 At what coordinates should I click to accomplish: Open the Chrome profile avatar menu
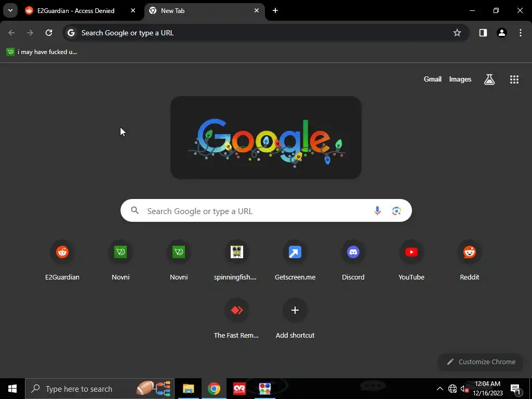point(502,33)
